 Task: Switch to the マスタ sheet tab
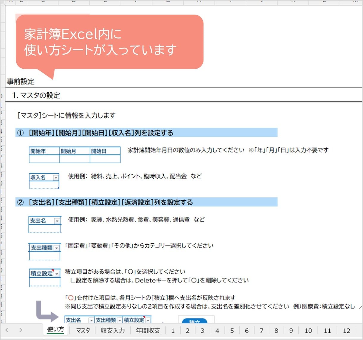[x=83, y=330]
